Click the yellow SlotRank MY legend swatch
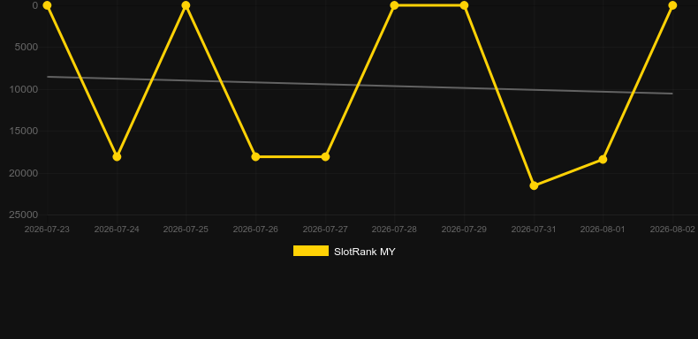 (x=311, y=251)
